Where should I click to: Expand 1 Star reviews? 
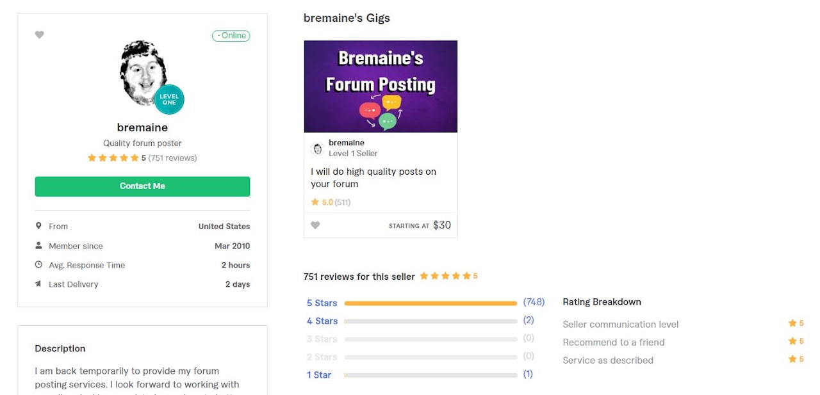pyautogui.click(x=318, y=375)
